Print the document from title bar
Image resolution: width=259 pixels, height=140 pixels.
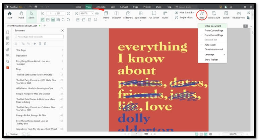[x=36, y=7]
